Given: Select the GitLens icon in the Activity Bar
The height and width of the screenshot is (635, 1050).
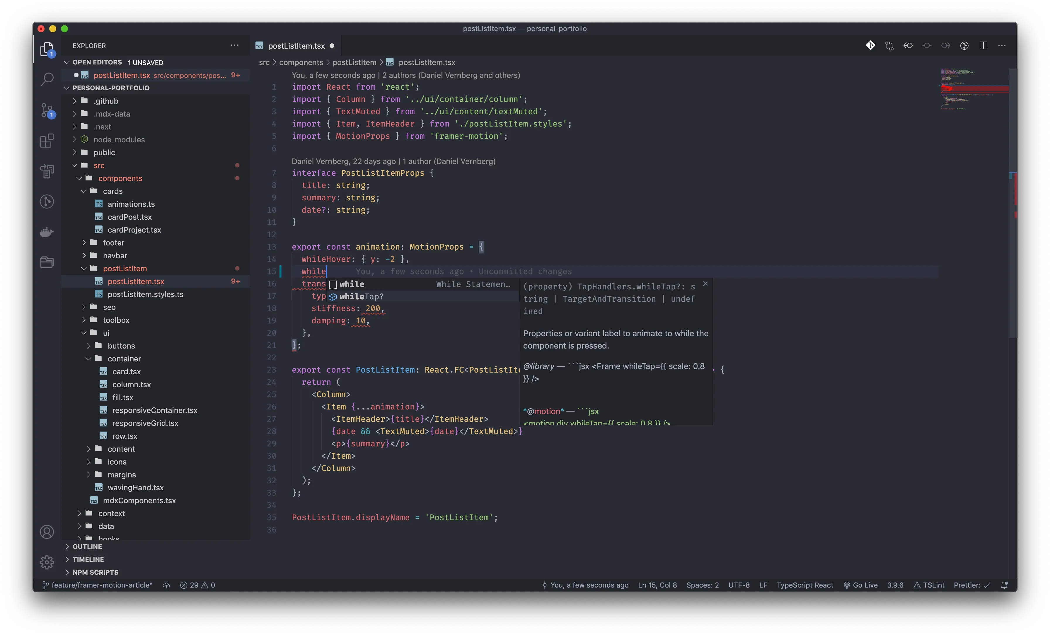Looking at the screenshot, I should (47, 202).
